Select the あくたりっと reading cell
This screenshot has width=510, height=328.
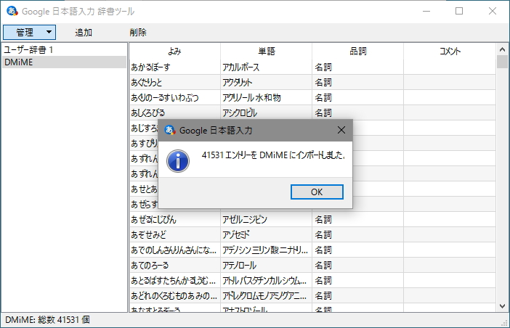pos(174,83)
